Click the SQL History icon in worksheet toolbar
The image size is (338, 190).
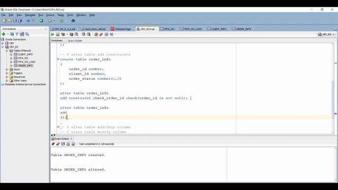106,34
